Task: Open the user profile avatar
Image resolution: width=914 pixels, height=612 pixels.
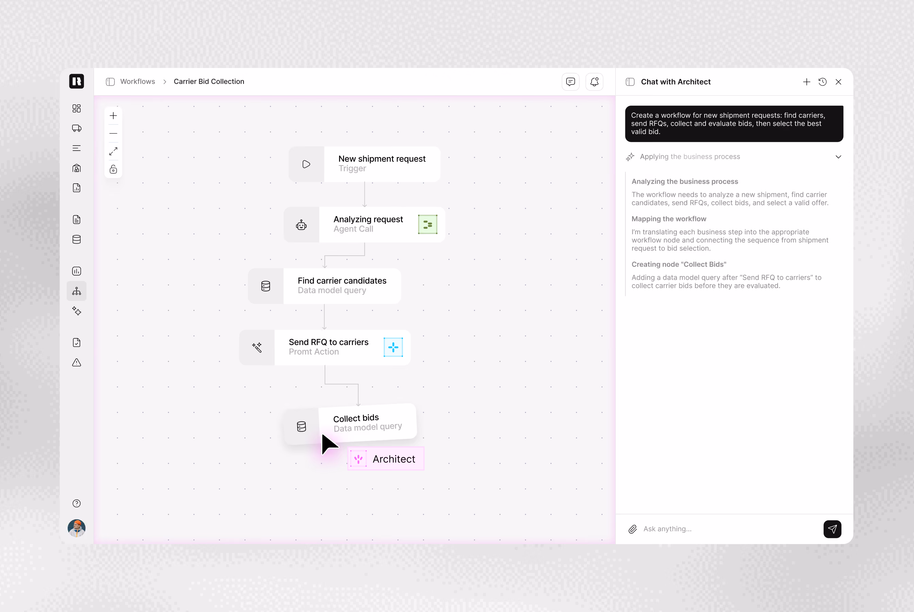Action: pos(77,528)
